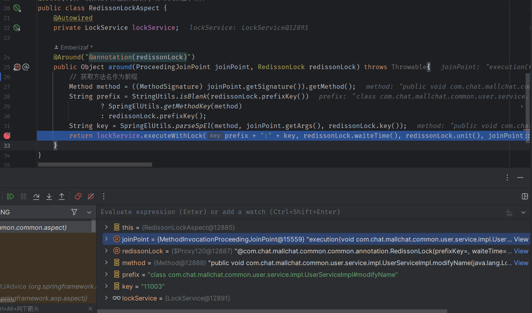This screenshot has height=313, width=532.
Task: Expand the 'this' variable node
Action: tap(106, 227)
